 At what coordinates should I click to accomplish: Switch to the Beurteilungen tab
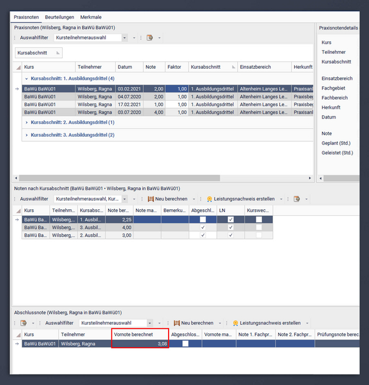[60, 17]
